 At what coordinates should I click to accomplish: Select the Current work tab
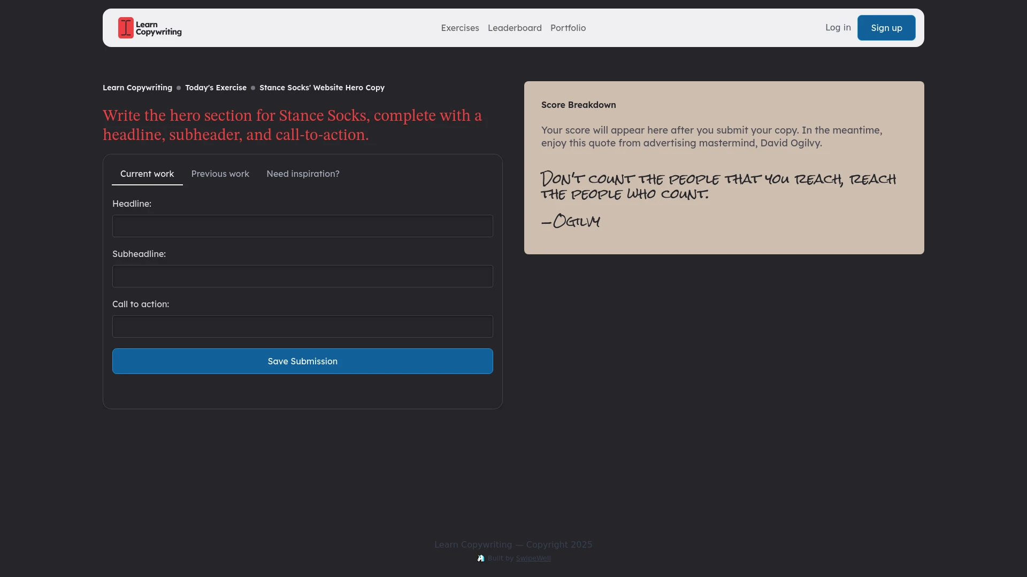click(x=147, y=174)
